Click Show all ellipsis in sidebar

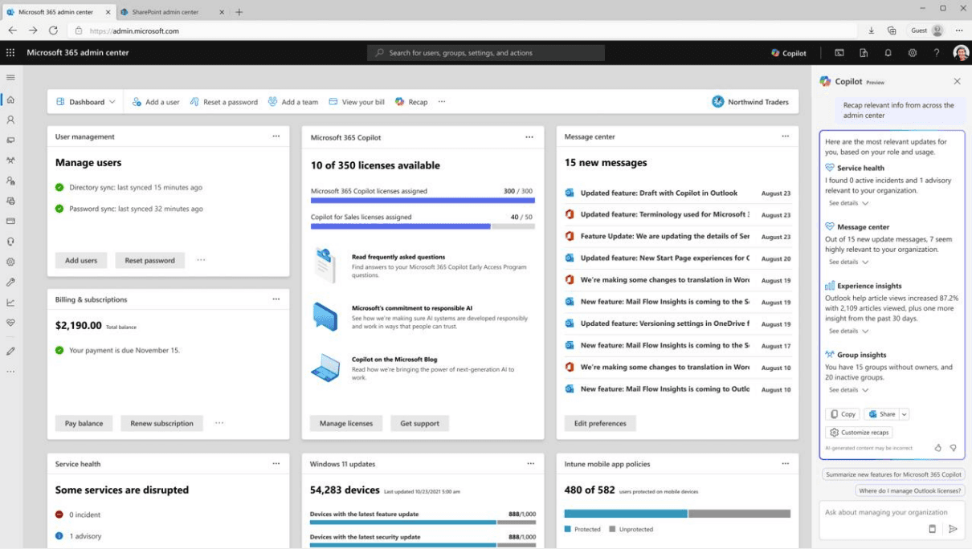pos(10,372)
